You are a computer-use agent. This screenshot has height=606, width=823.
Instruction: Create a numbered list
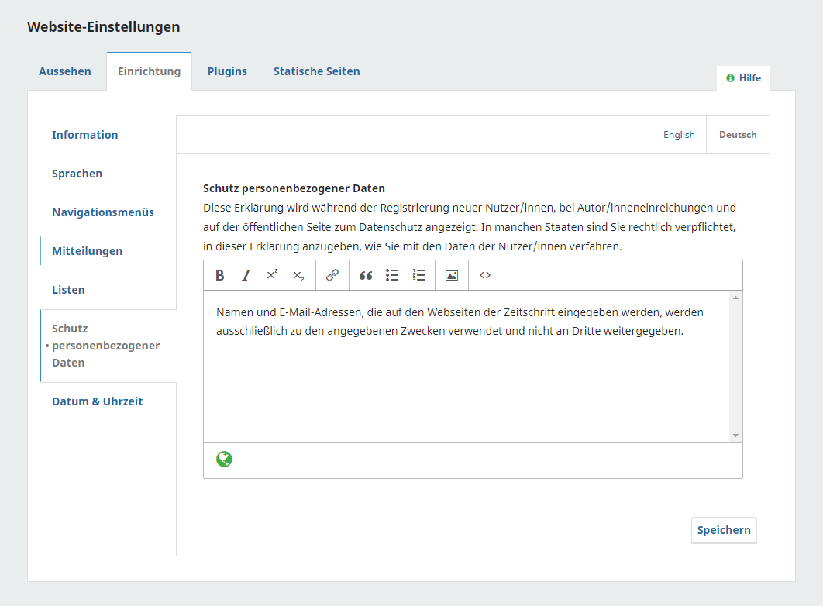[418, 275]
